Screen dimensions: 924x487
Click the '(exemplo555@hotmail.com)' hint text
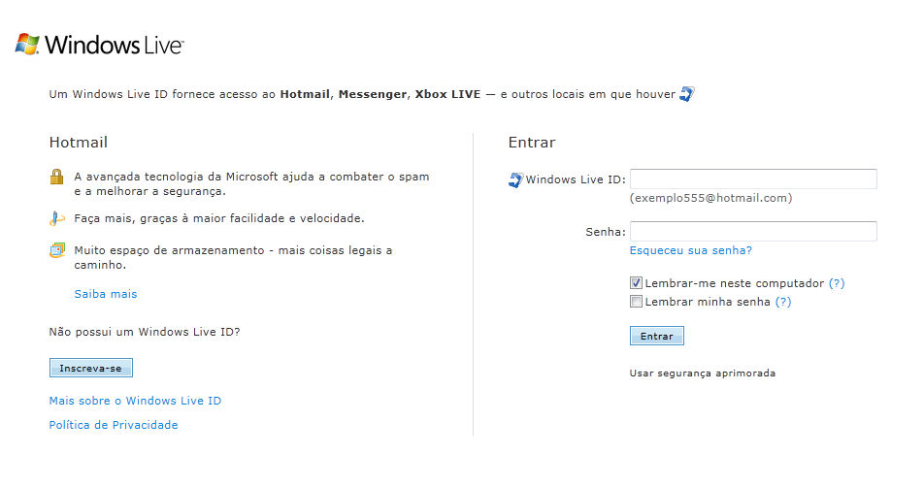point(710,198)
